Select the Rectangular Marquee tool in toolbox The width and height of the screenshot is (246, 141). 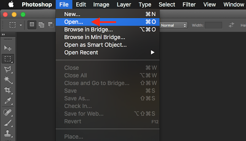click(x=8, y=59)
